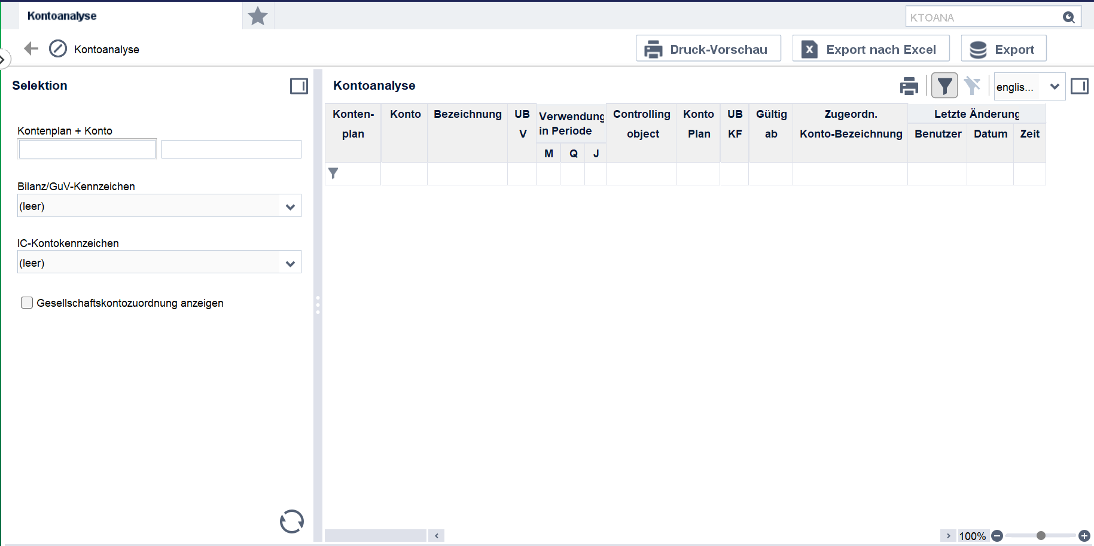
Task: Toggle the filter row button
Action: point(944,86)
